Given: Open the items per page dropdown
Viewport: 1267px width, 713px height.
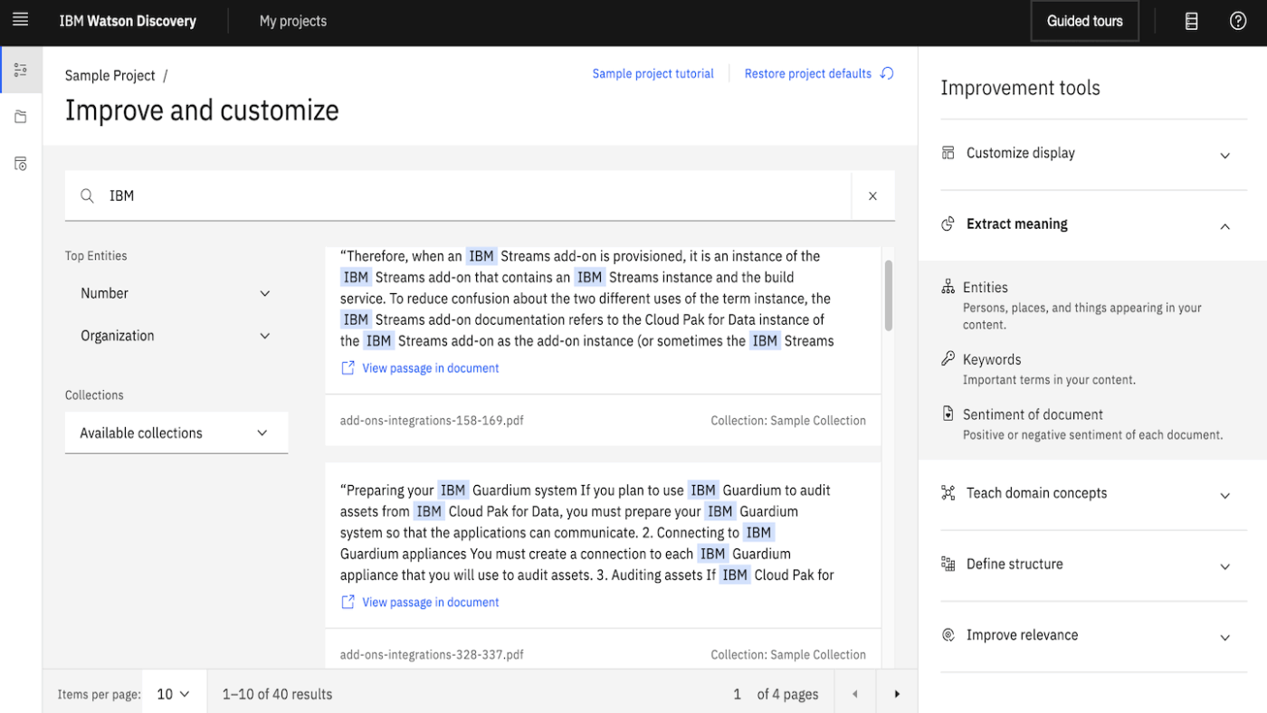Looking at the screenshot, I should [x=173, y=693].
